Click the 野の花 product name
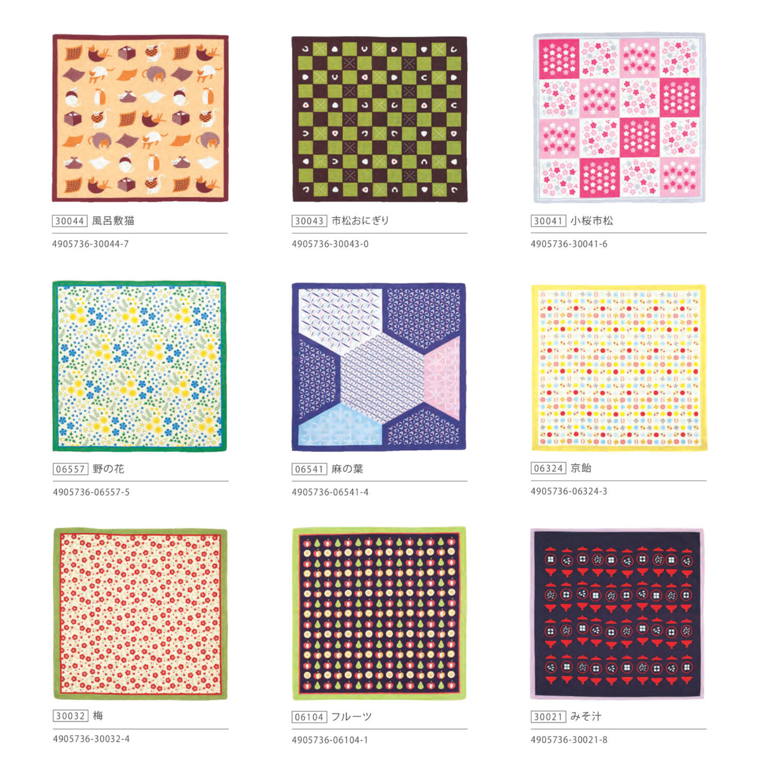The image size is (761, 761). coord(108,469)
